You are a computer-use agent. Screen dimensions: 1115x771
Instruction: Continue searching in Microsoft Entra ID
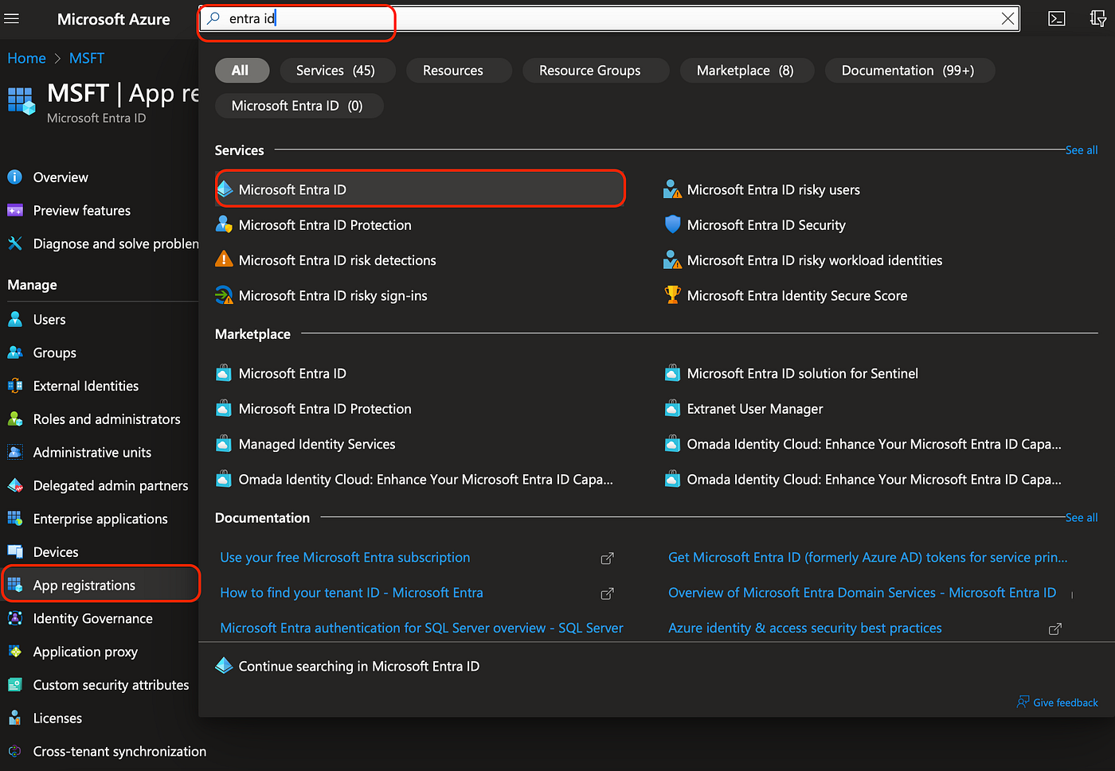(x=358, y=666)
